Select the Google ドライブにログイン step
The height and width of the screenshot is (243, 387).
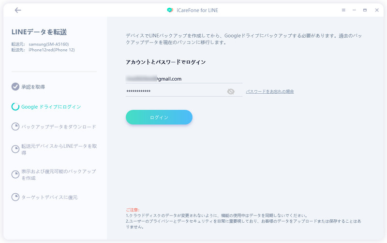[x=51, y=107]
